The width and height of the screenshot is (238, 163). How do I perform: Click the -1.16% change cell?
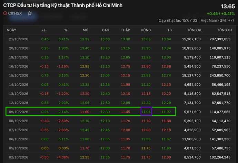coord(63,67)
